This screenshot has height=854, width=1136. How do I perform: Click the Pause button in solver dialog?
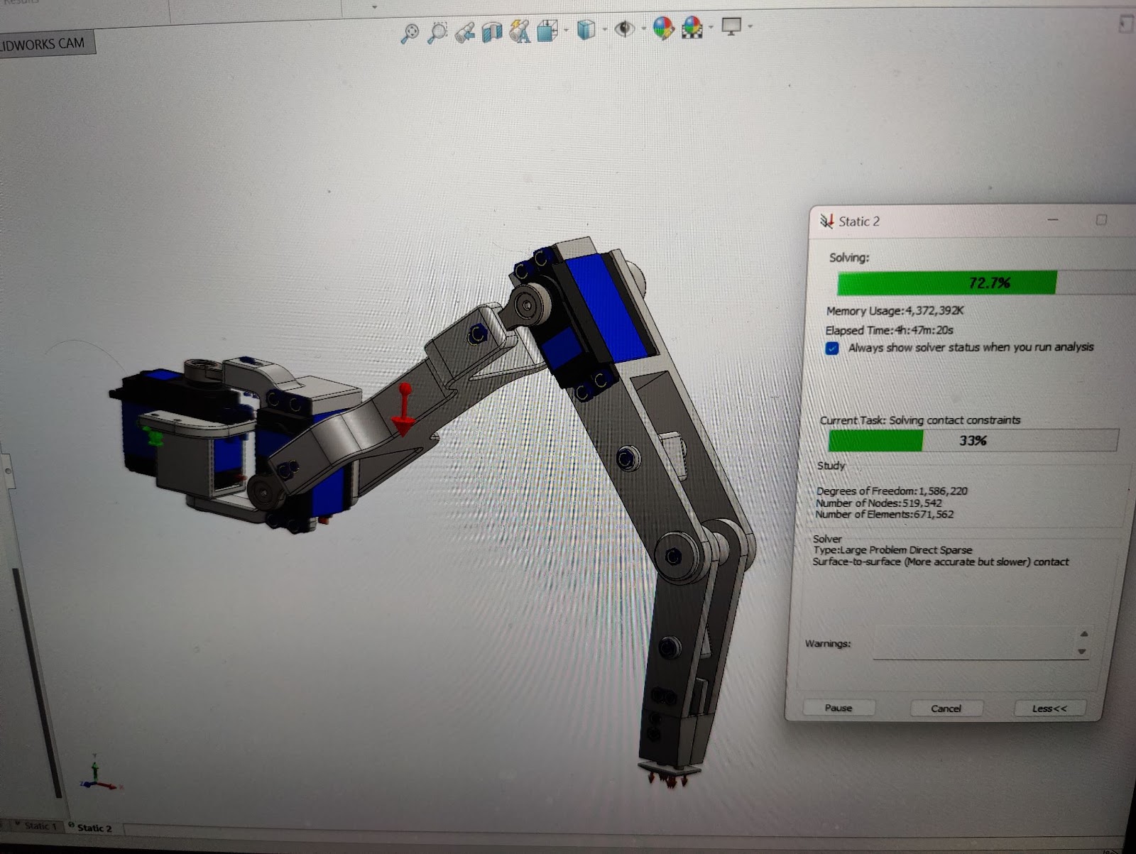pyautogui.click(x=839, y=708)
